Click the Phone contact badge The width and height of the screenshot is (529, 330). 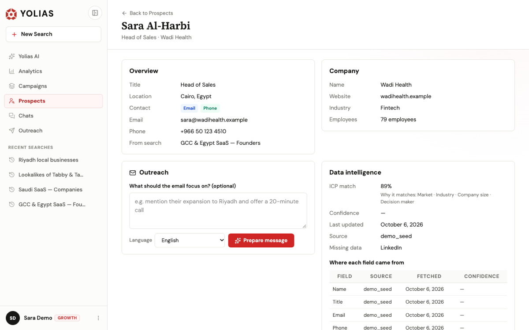(210, 108)
